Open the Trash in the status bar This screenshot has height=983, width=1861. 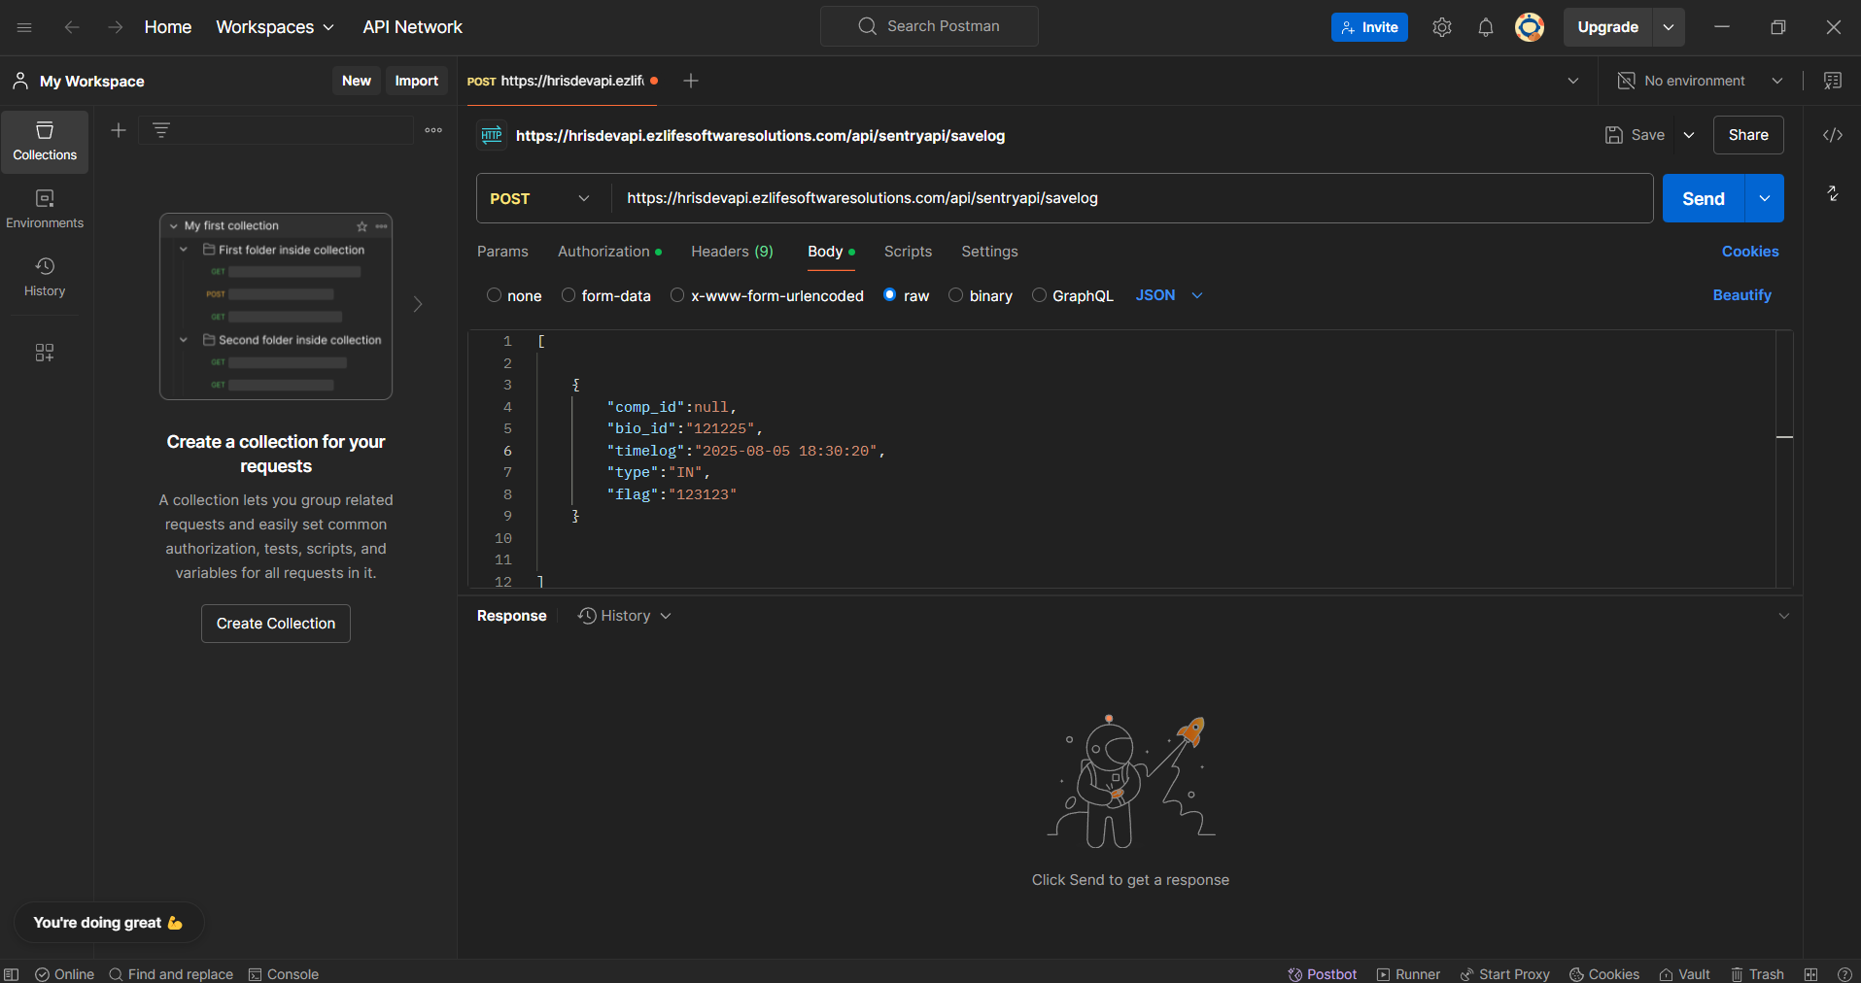click(1757, 974)
